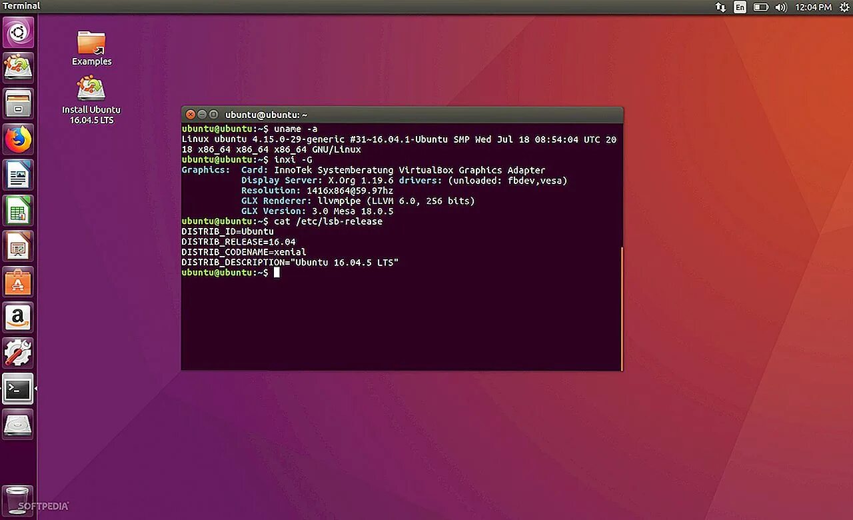Click the 'DISTRIB_RELEASE=16.04' line

[x=239, y=242]
